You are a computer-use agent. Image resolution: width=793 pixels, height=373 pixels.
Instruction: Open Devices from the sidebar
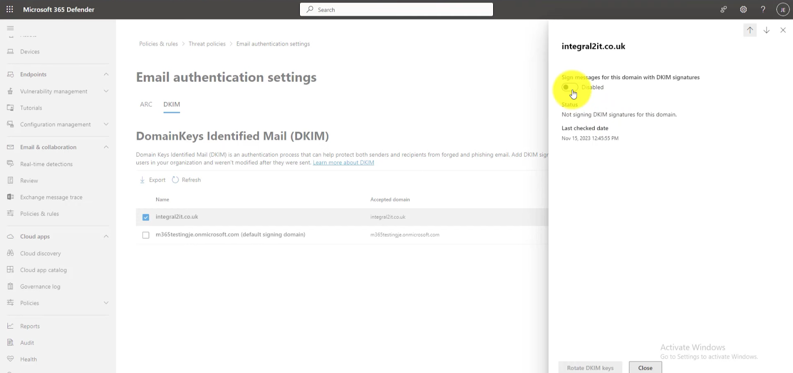coord(30,52)
